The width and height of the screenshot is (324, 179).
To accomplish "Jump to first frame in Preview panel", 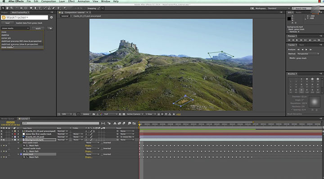I will [289, 40].
